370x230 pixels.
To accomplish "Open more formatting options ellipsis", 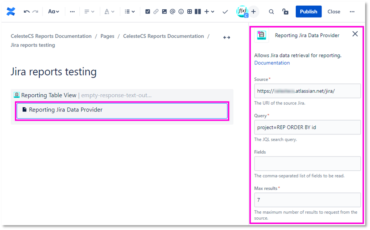I will click(72, 12).
